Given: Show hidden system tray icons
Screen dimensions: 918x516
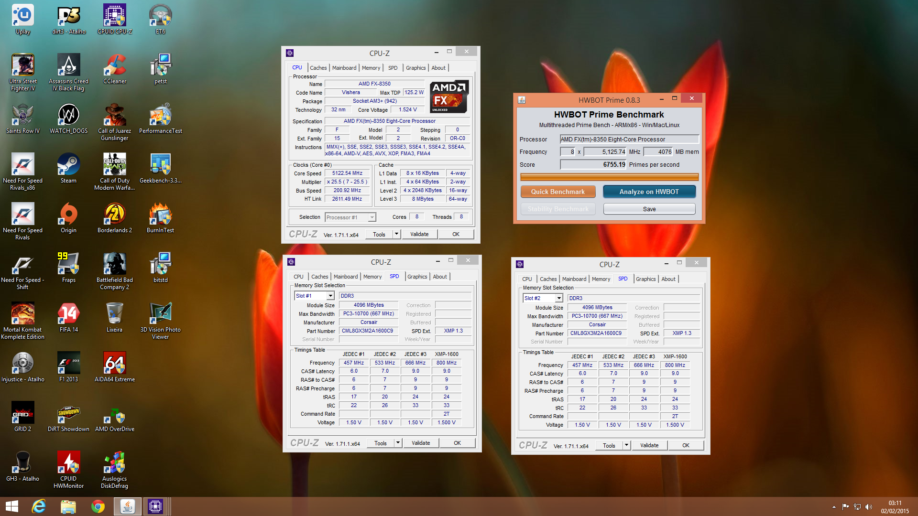Looking at the screenshot, I should click(834, 507).
